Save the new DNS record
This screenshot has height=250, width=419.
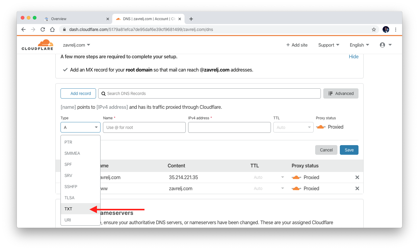pos(349,150)
